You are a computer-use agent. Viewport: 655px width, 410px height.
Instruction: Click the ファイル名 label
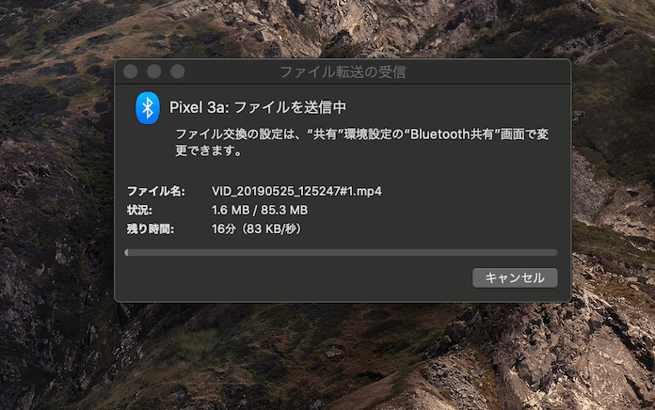click(x=156, y=191)
